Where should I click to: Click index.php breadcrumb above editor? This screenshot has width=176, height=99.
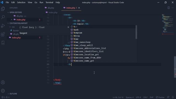[52, 12]
